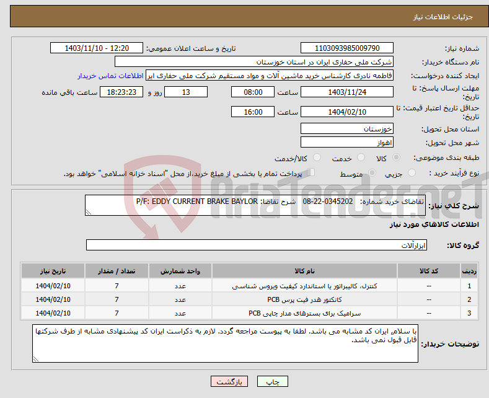Click row number 1 cell
This screenshot has width=489, height=398.
[469, 286]
